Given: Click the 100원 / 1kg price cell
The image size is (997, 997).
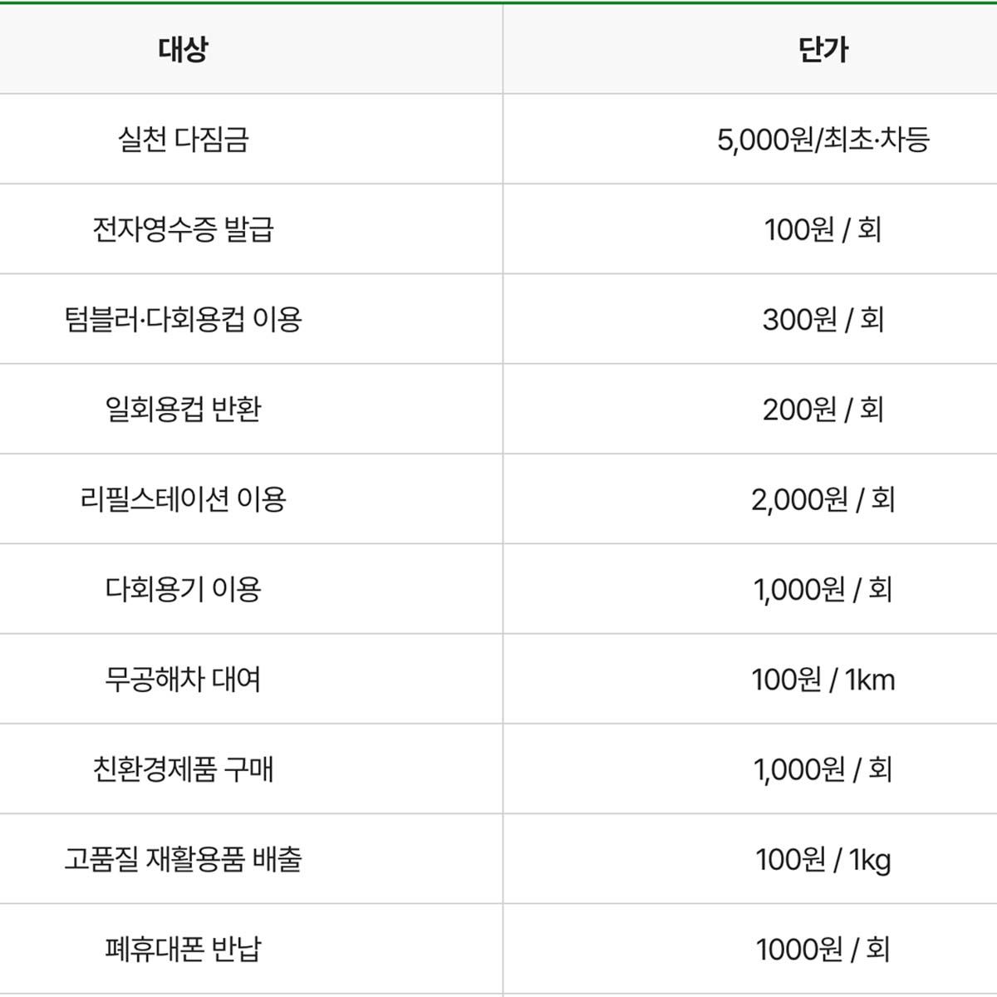Looking at the screenshot, I should (x=823, y=860).
